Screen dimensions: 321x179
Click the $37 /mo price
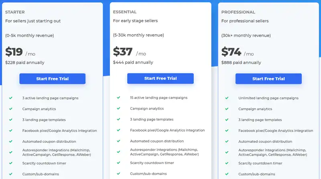(129, 51)
